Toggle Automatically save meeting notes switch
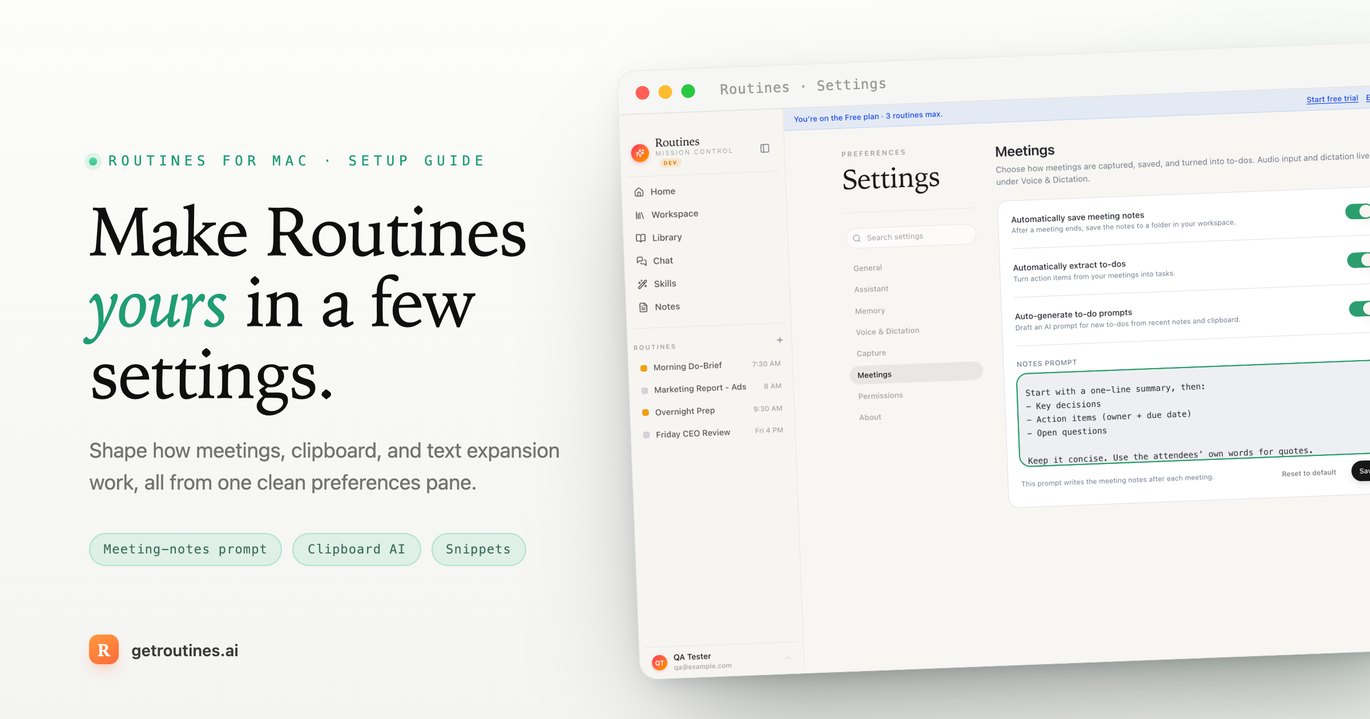 pos(1358,211)
